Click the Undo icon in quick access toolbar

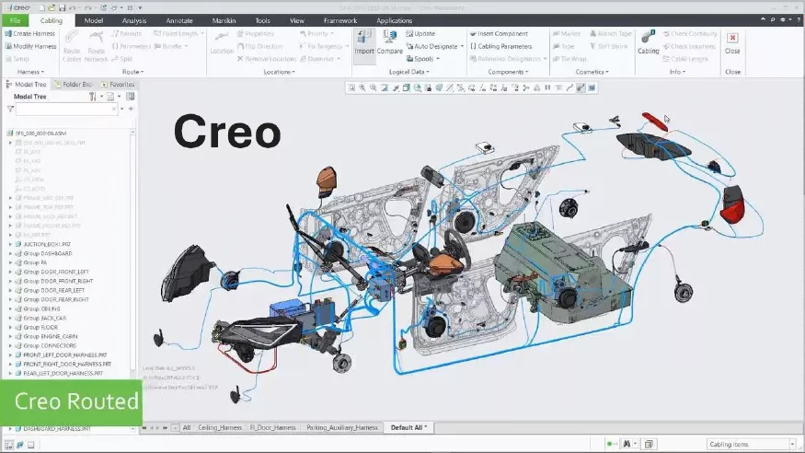pyautogui.click(x=72, y=7)
